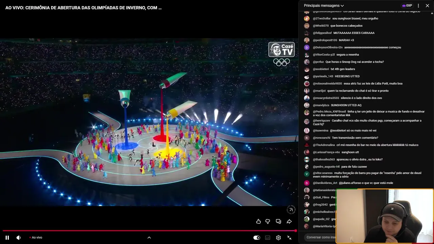
Task: Toggle the autoplay switch
Action: pos(257,238)
